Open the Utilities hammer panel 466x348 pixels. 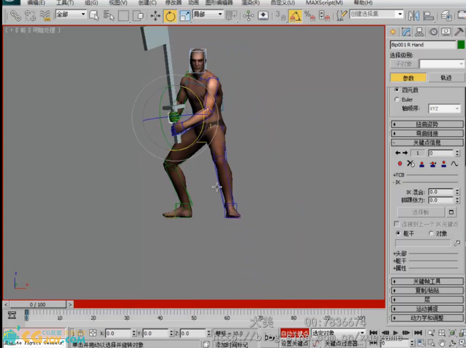[459, 32]
